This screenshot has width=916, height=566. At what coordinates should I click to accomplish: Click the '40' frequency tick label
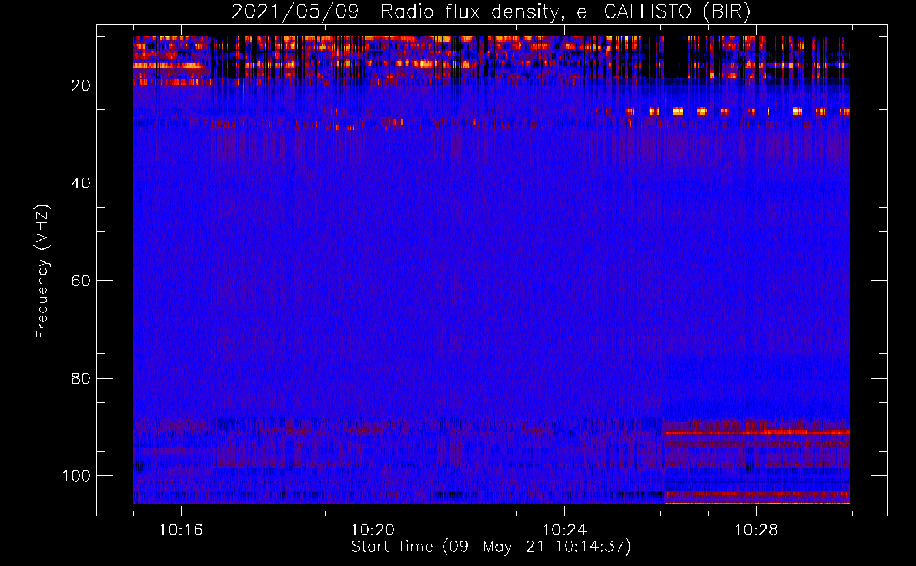click(81, 183)
